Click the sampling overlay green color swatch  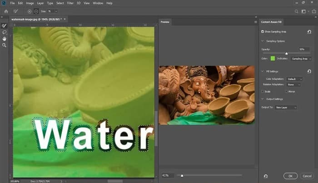pyautogui.click(x=273, y=59)
